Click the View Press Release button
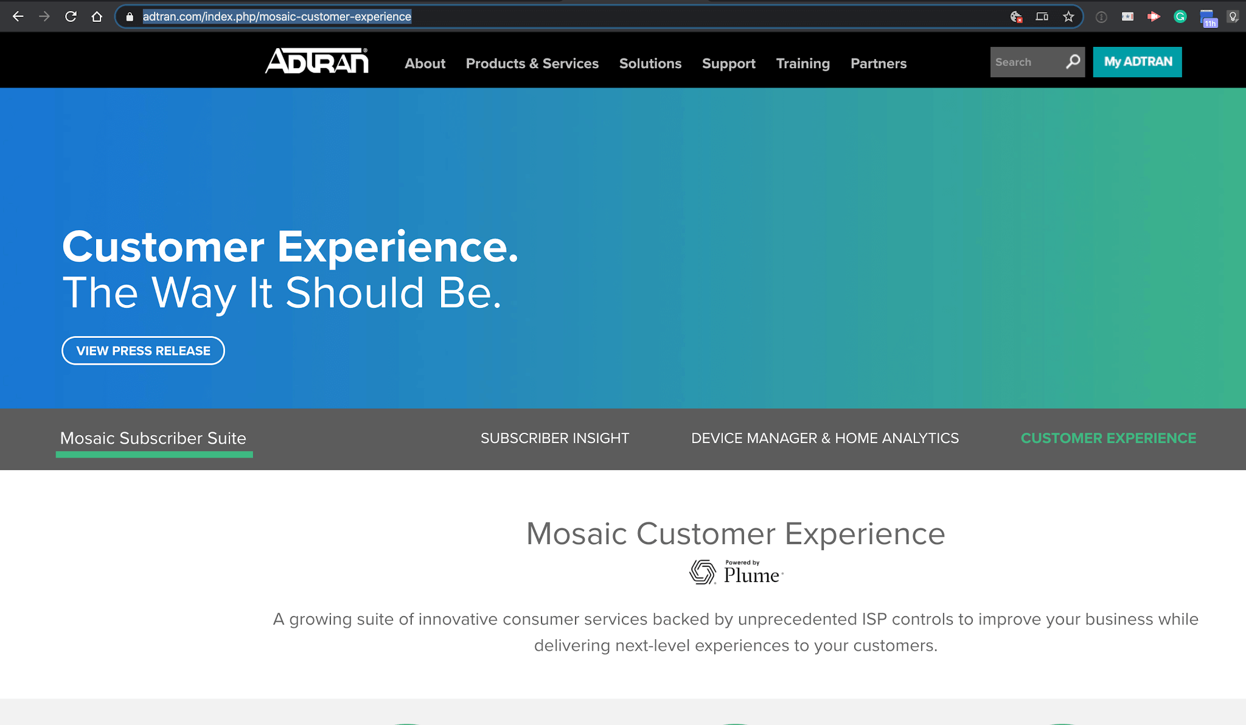Image resolution: width=1246 pixels, height=725 pixels. pos(142,350)
